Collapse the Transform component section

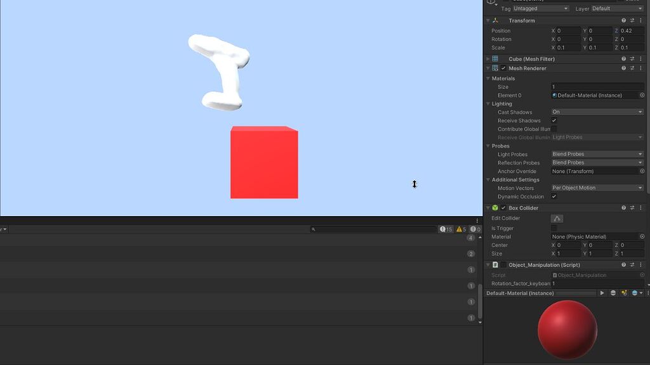[x=487, y=20]
